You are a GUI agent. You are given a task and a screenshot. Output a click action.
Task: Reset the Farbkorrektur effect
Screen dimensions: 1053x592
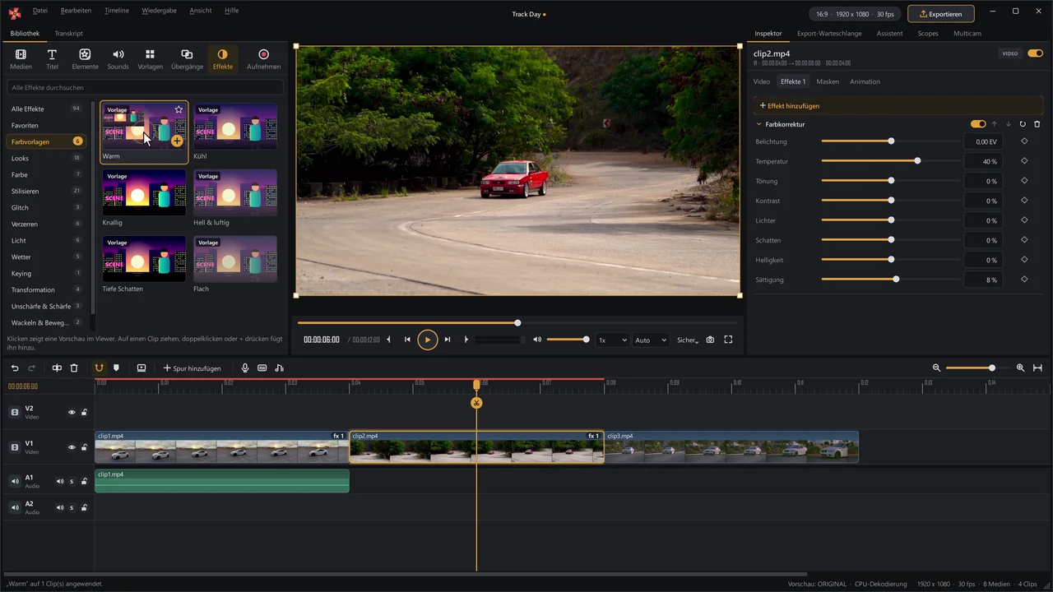[1023, 124]
